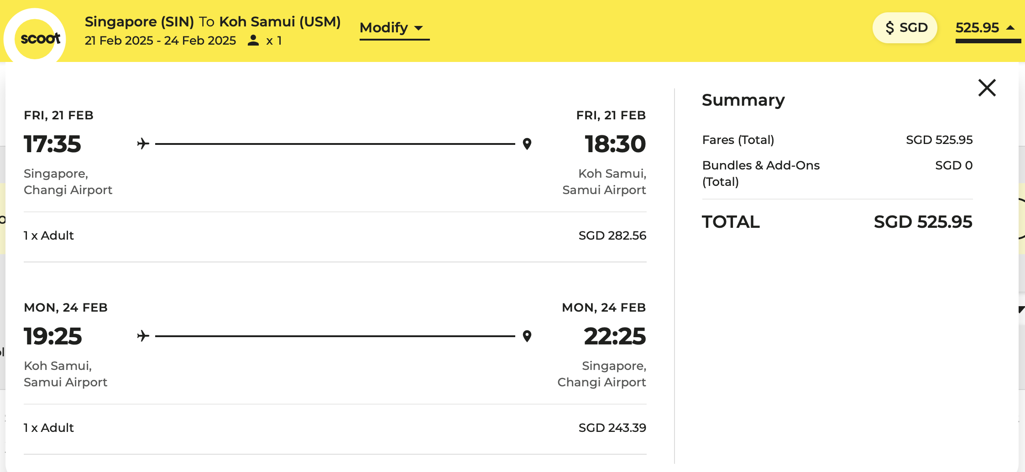
Task: Click the passenger count person icon
Action: (253, 41)
